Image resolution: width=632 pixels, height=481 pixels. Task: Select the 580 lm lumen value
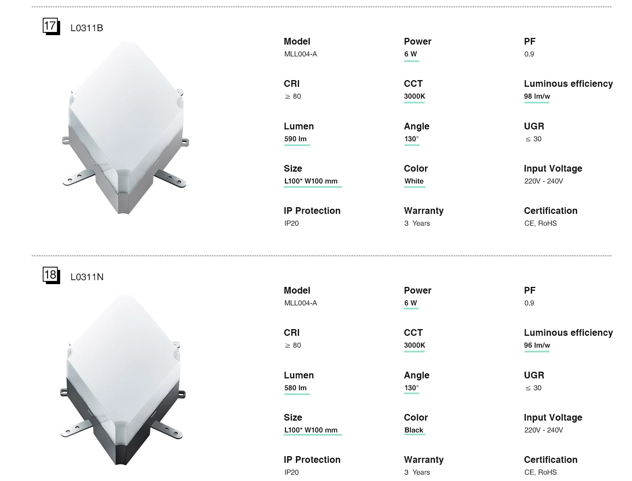point(295,388)
